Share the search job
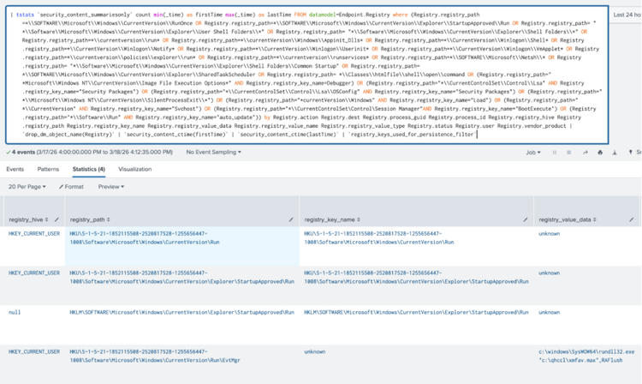This screenshot has width=642, height=384. [x=586, y=153]
